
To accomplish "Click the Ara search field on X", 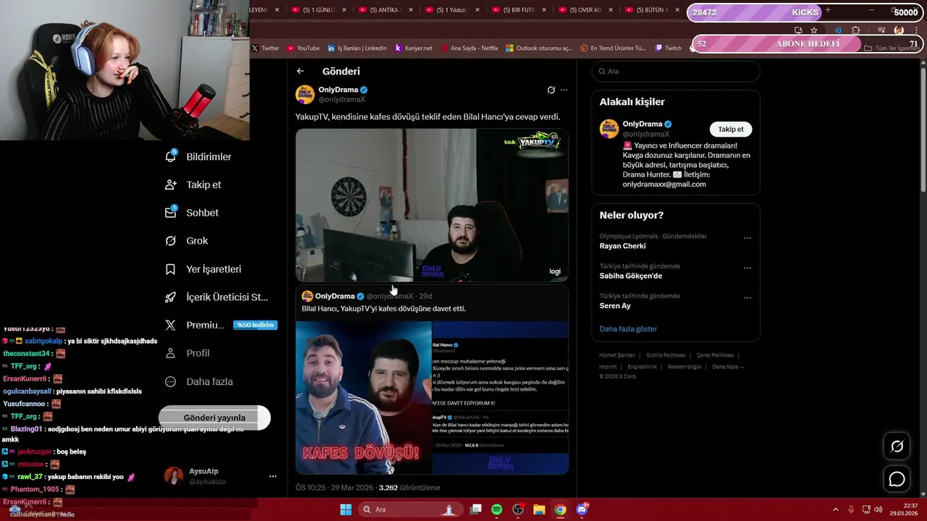I will (x=676, y=71).
